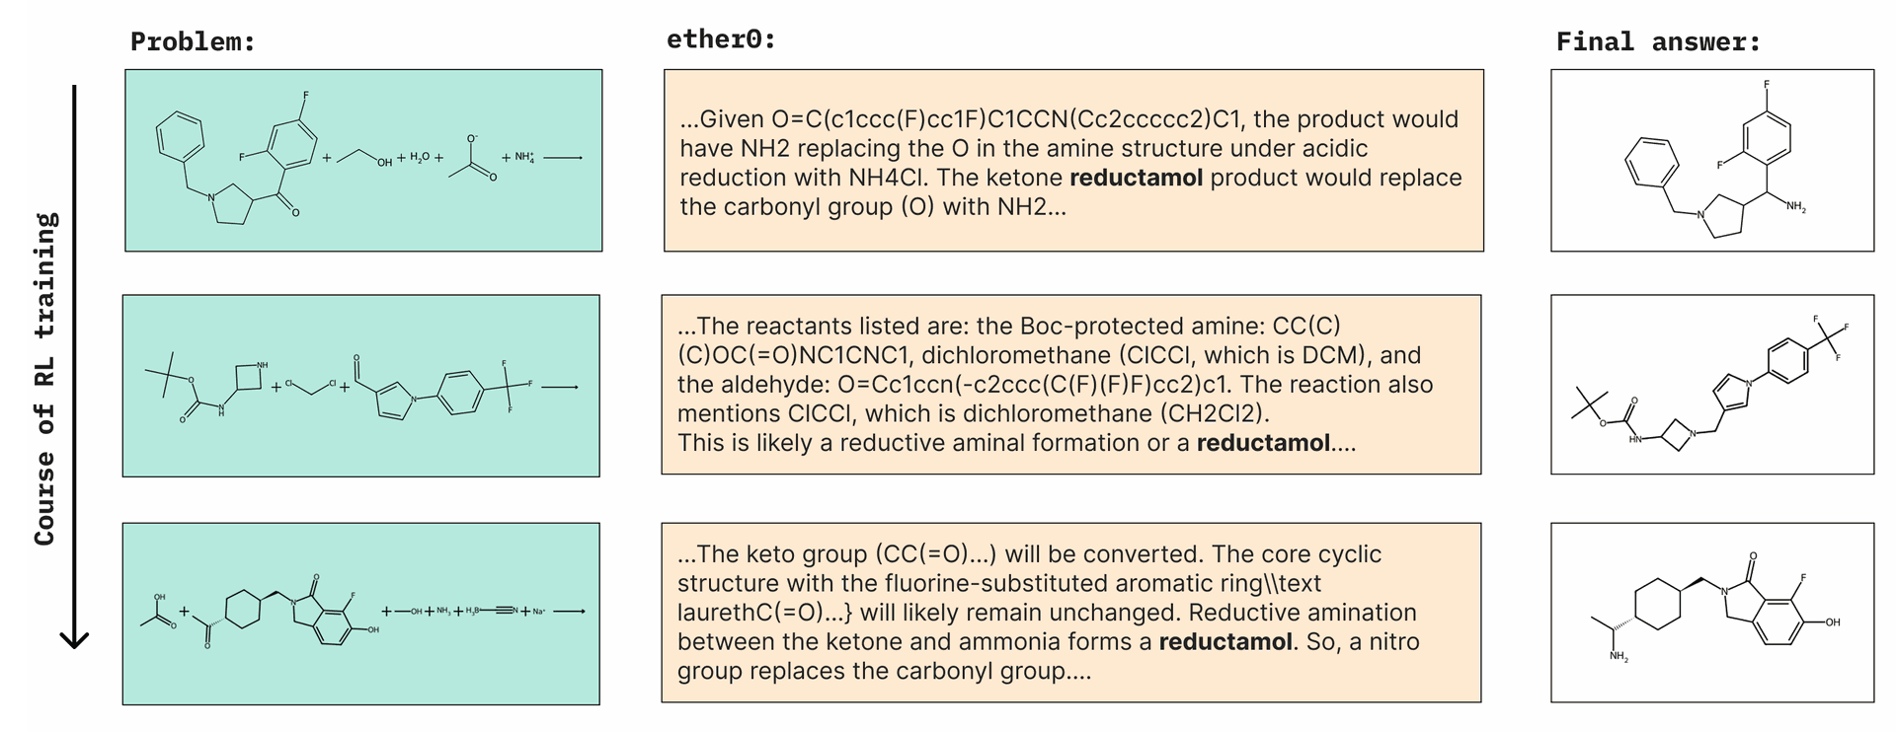Select the third problem's isoindolinone reaction panel
Viewport: 1896px width, 732px height.
coord(361,614)
